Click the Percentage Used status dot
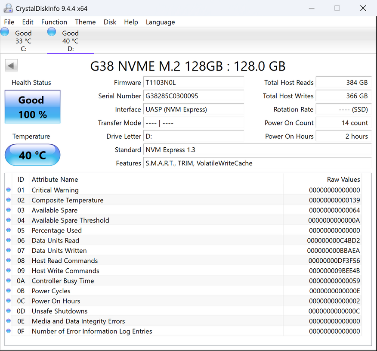The width and height of the screenshot is (377, 351). [9, 230]
